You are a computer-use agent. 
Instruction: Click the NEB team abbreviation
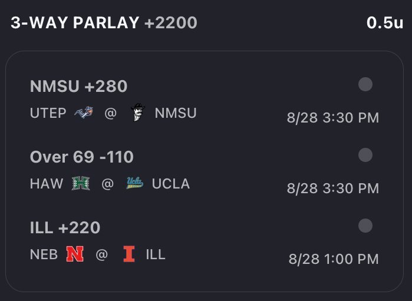pyautogui.click(x=44, y=254)
